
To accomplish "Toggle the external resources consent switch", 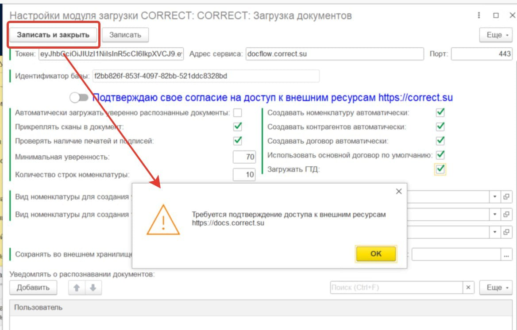I will 79,98.
